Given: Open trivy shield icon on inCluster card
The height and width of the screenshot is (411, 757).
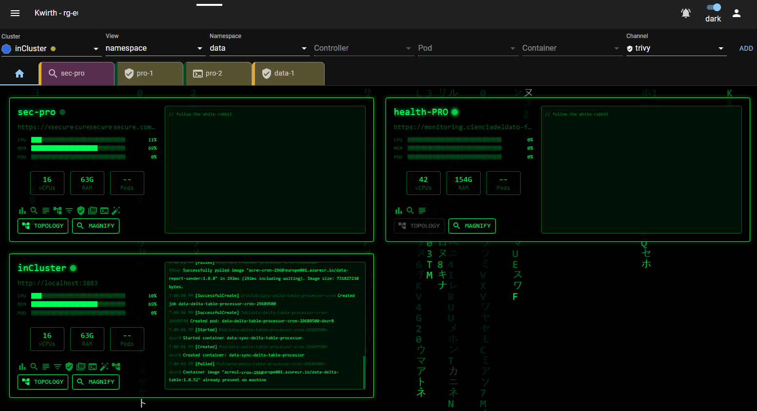Looking at the screenshot, I should coord(69,367).
